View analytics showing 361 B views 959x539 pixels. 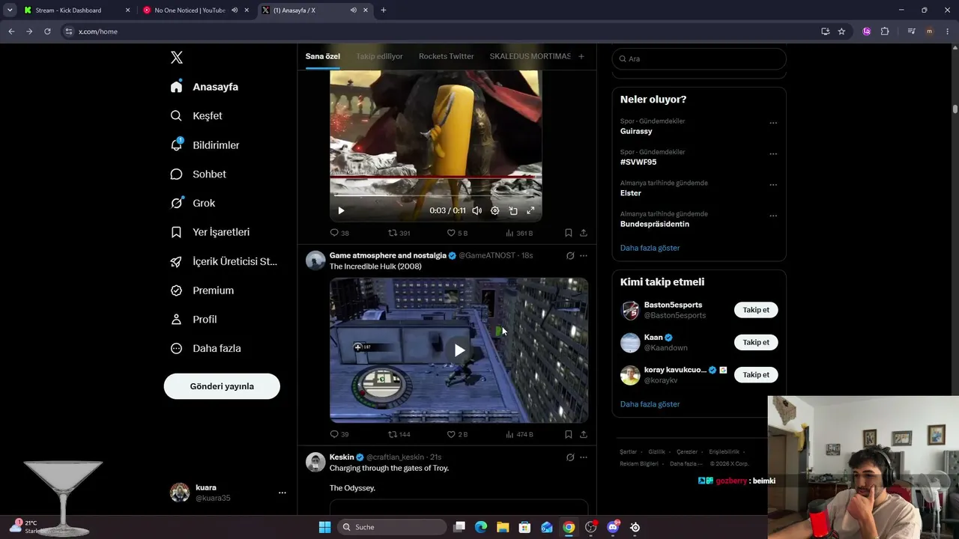519,233
